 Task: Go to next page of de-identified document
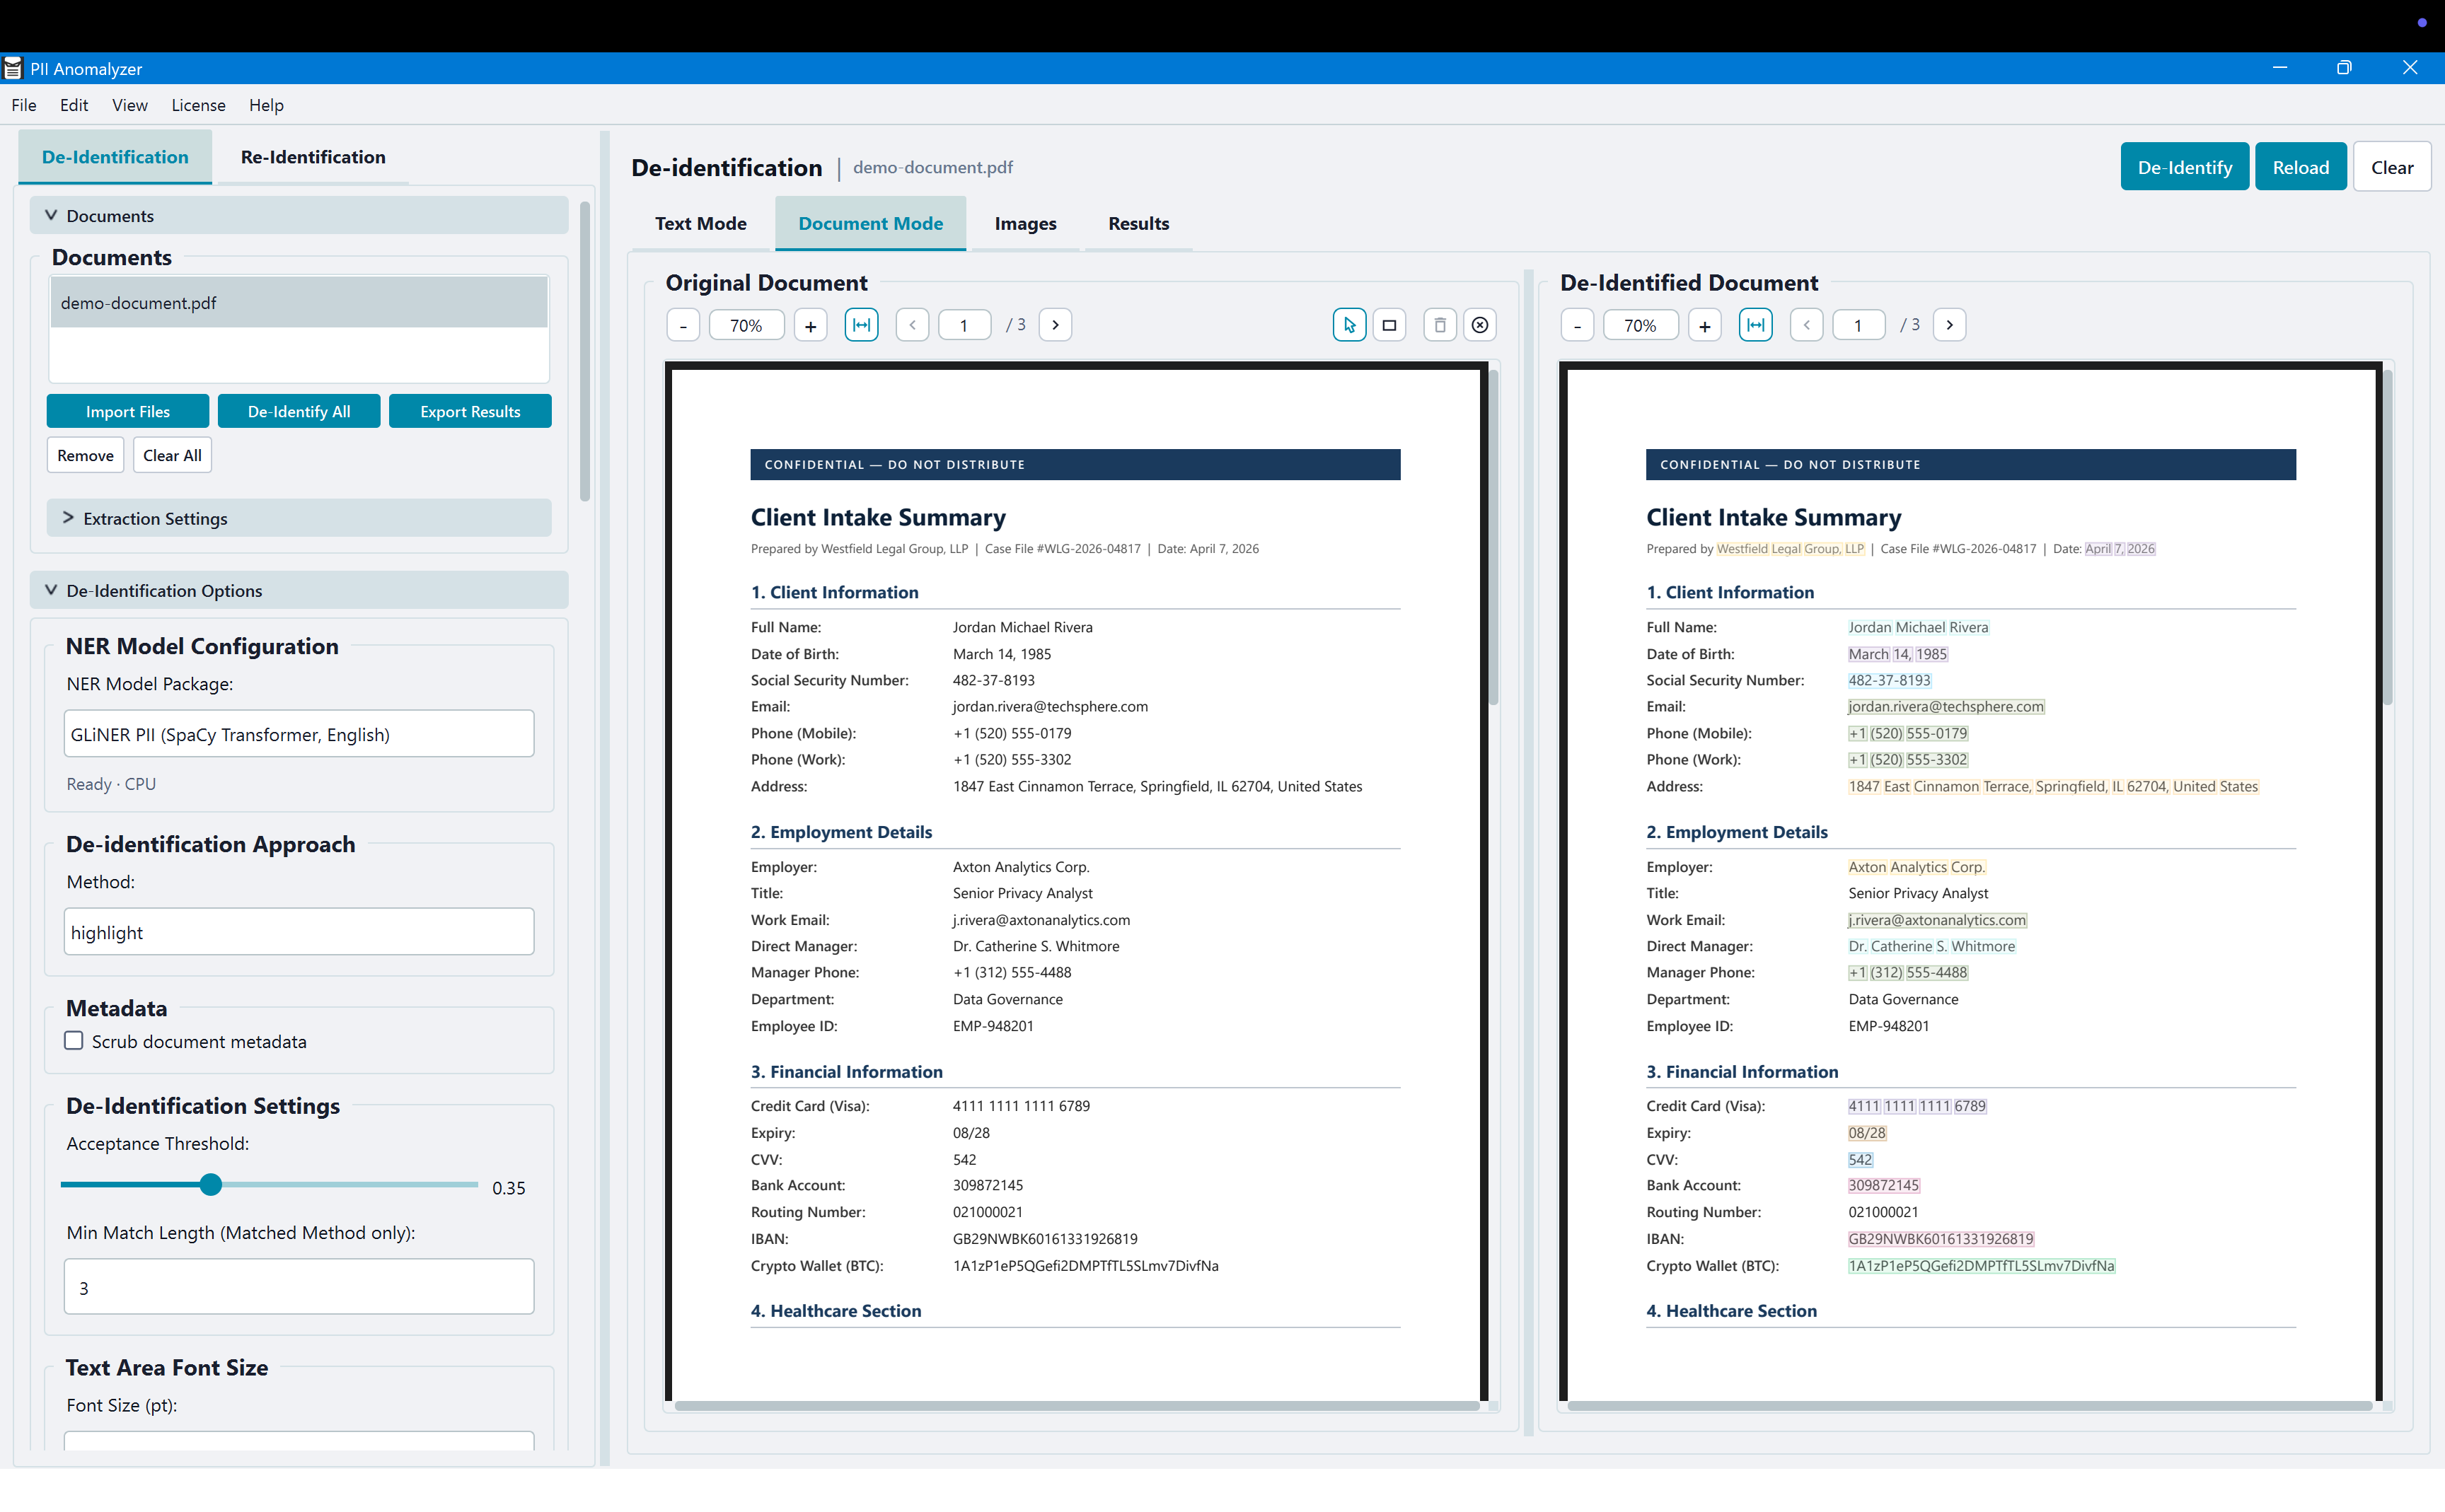(x=1949, y=324)
